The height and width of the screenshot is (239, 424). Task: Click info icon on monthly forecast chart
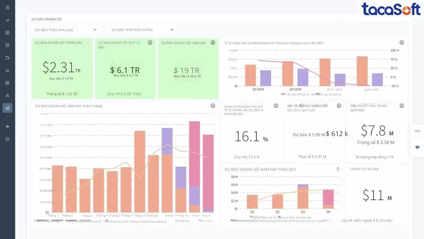coord(213,106)
